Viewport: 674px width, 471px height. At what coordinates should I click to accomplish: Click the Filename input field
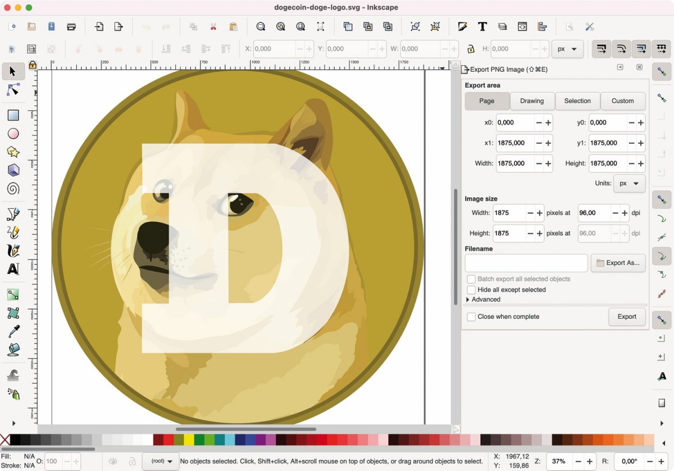[526, 263]
